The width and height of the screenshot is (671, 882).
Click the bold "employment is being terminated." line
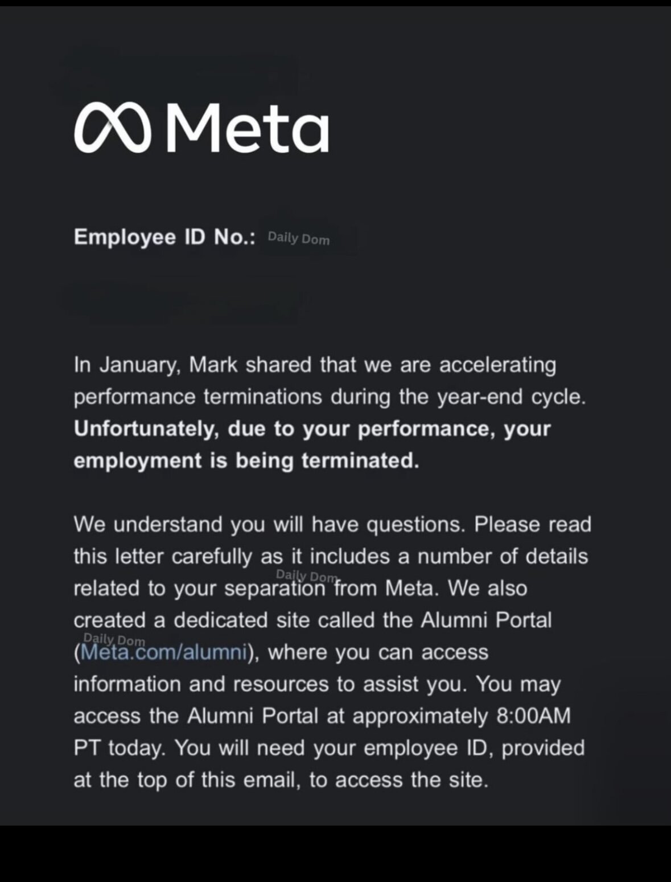tap(246, 460)
